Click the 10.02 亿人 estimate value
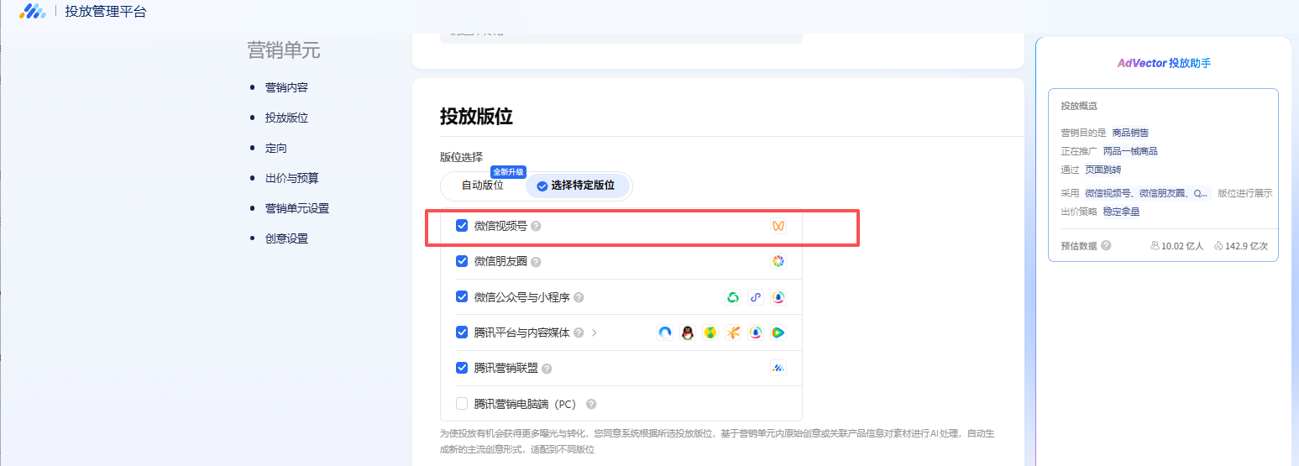Image resolution: width=1299 pixels, height=466 pixels. pos(1182,246)
